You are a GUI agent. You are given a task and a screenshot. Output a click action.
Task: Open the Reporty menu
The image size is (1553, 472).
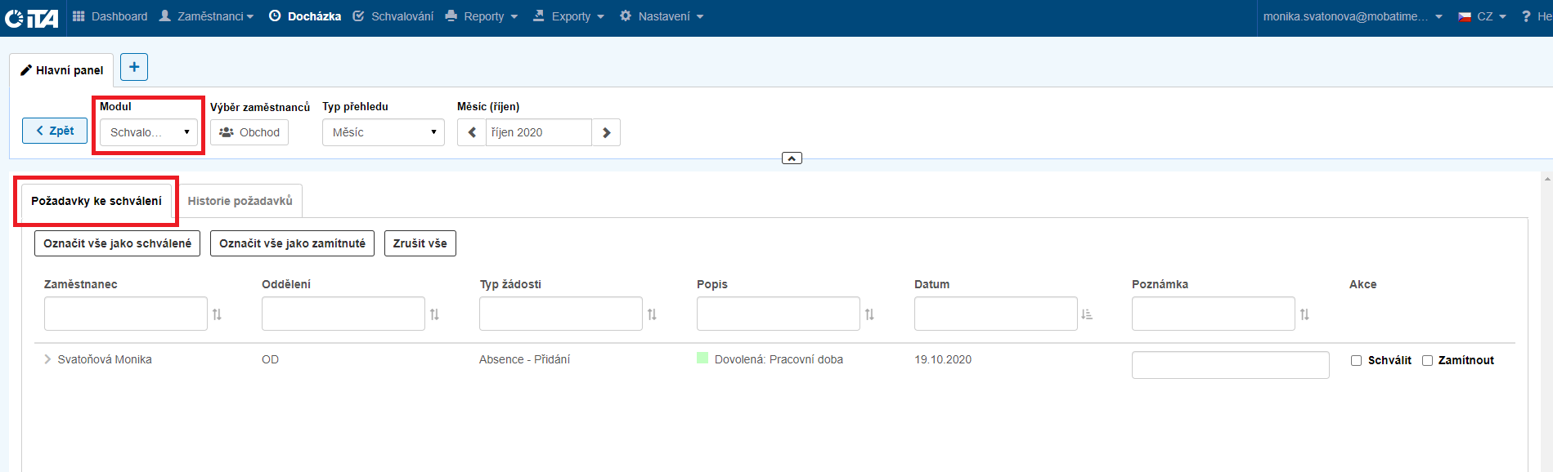(x=483, y=16)
